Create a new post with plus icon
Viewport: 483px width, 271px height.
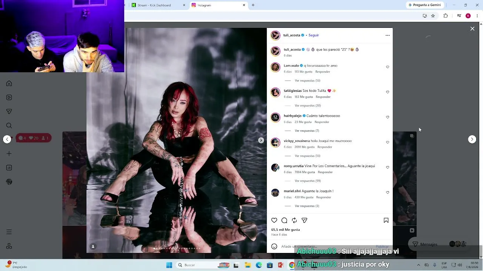coord(9,154)
